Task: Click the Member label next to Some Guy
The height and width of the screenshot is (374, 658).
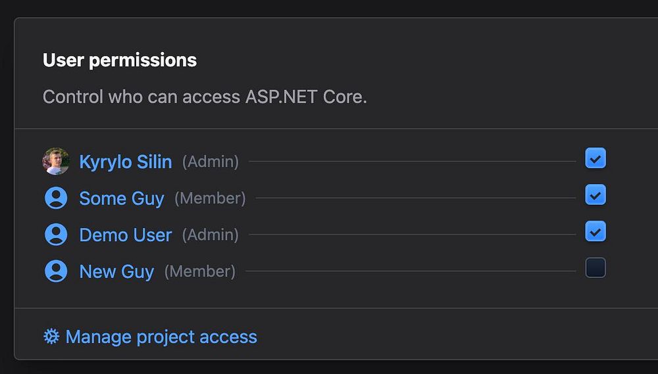Action: point(210,199)
